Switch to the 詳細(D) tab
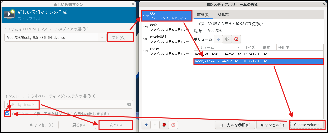Screen dimensions: 328x133 coord(203,14)
